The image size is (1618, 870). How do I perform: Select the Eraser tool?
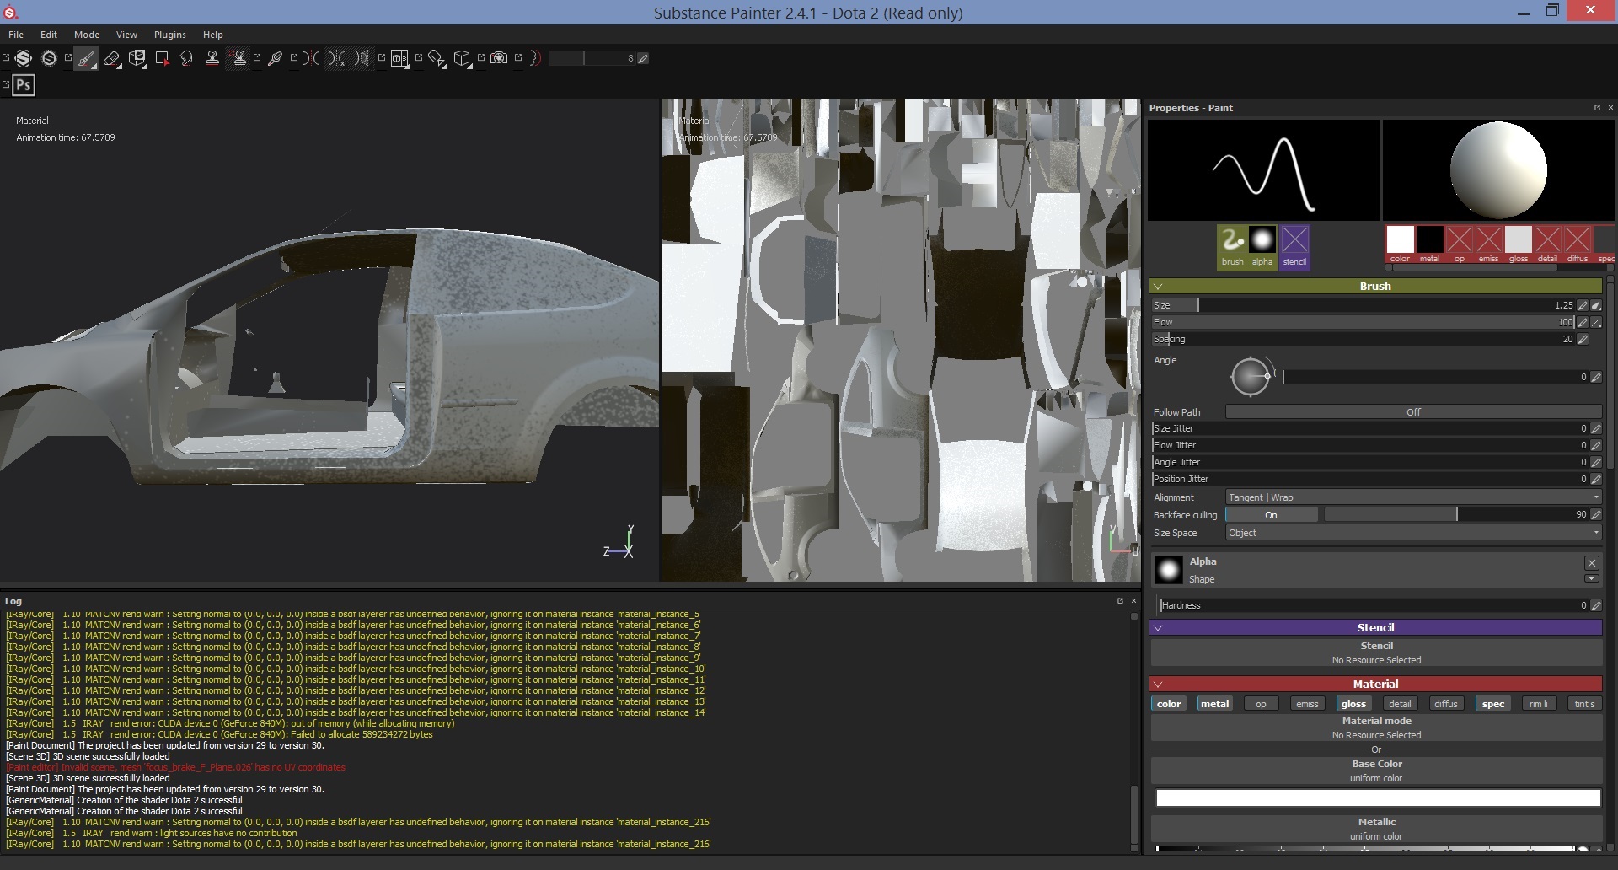click(111, 58)
